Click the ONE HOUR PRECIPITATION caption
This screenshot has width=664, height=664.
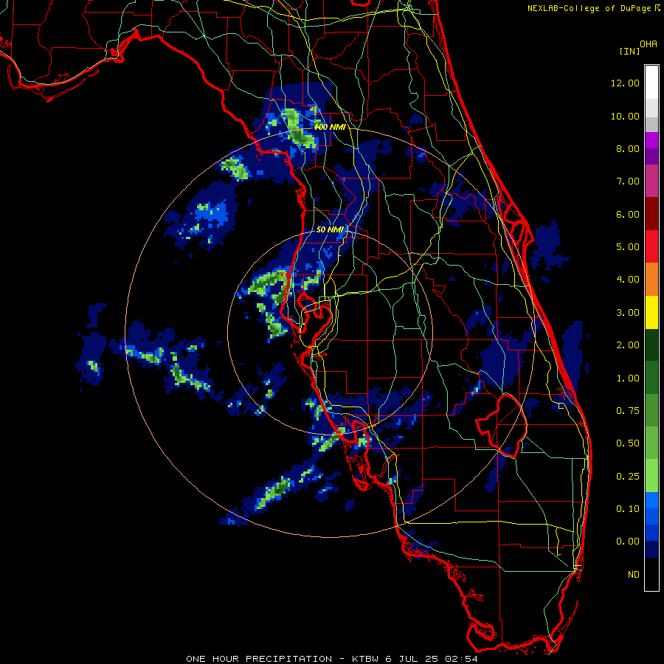pyautogui.click(x=259, y=659)
